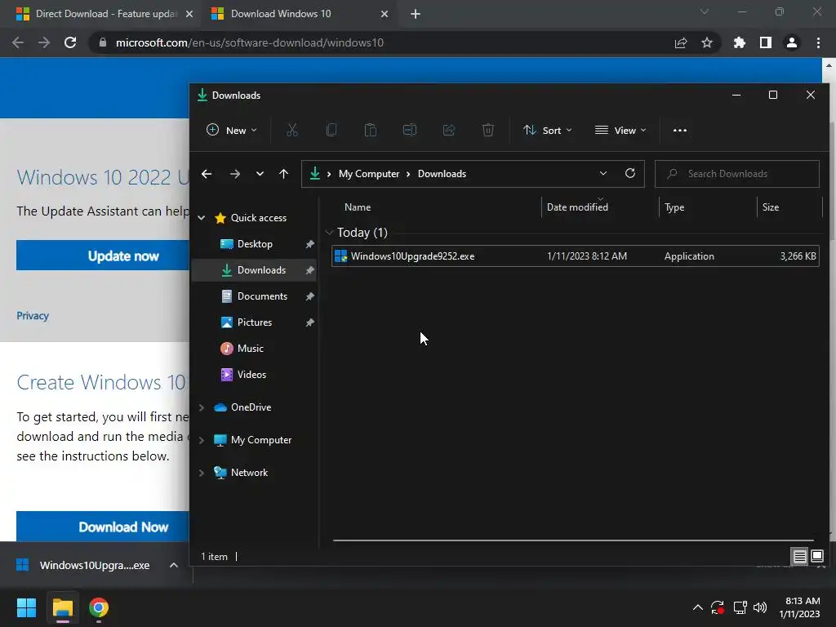Click the Paste clipboard icon in Explorer toolbar

pos(371,130)
